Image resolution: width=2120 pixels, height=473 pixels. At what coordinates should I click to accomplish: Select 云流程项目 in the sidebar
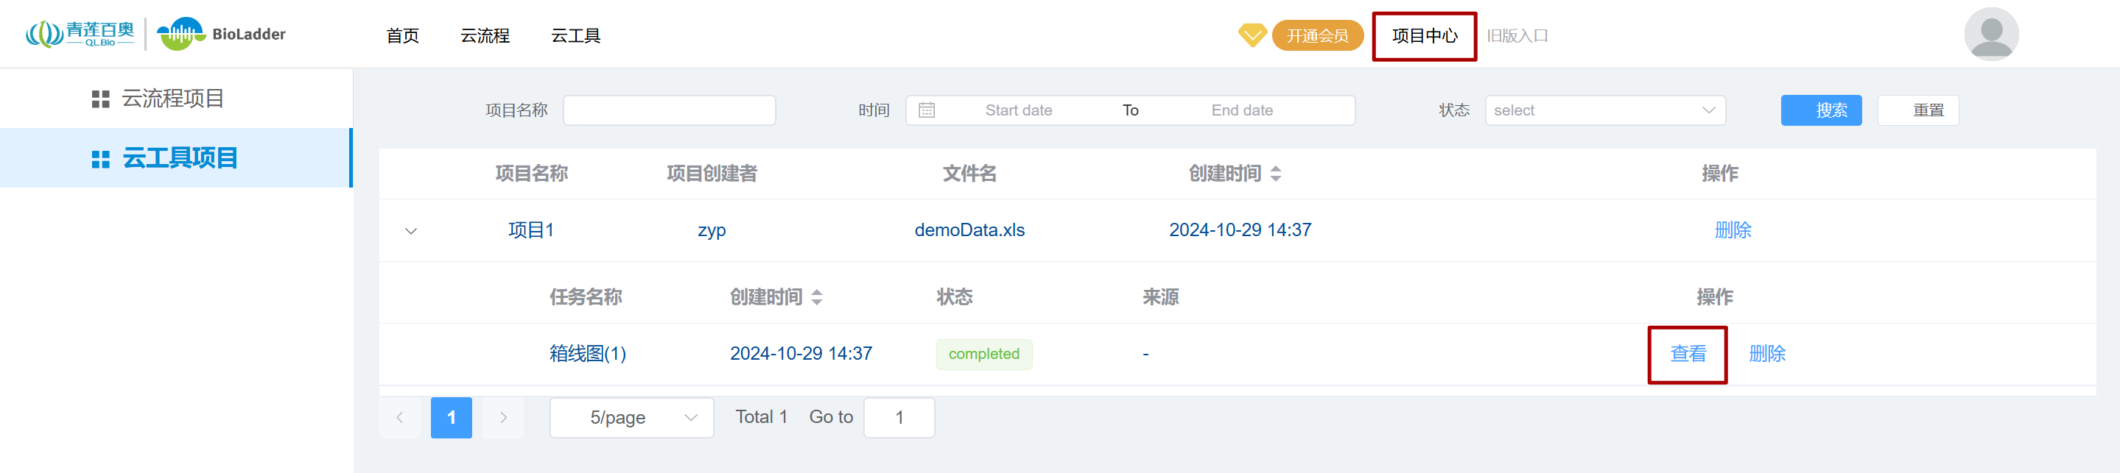pos(176,99)
